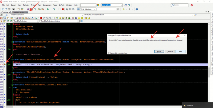
Task: Select the pcnRetConsReciDFe editor tab
Action: click(x=19, y=12)
